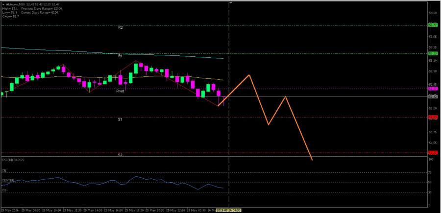Click the chart shift triangle marker at top
This screenshot has height=213, width=441.
(230, 2)
